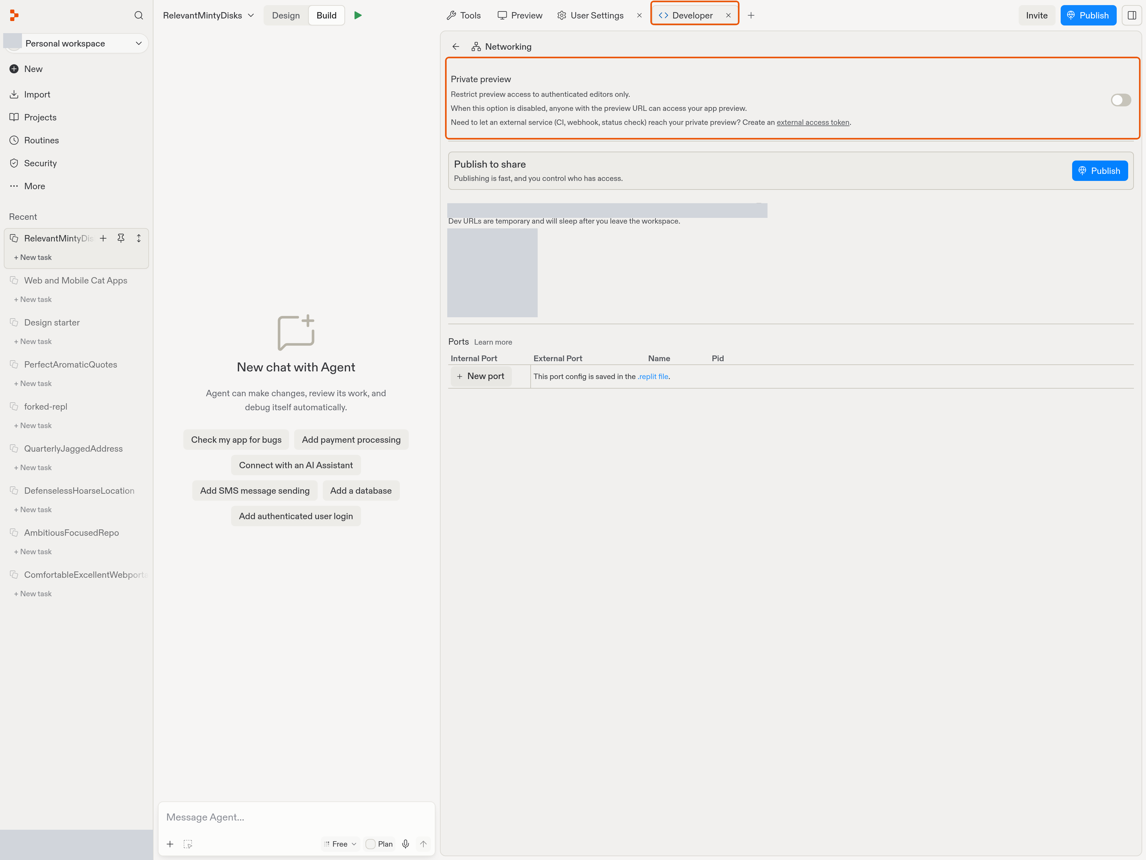Viewport: 1146px width, 860px height.
Task: Toggle the side panel layout icon
Action: click(x=1132, y=16)
